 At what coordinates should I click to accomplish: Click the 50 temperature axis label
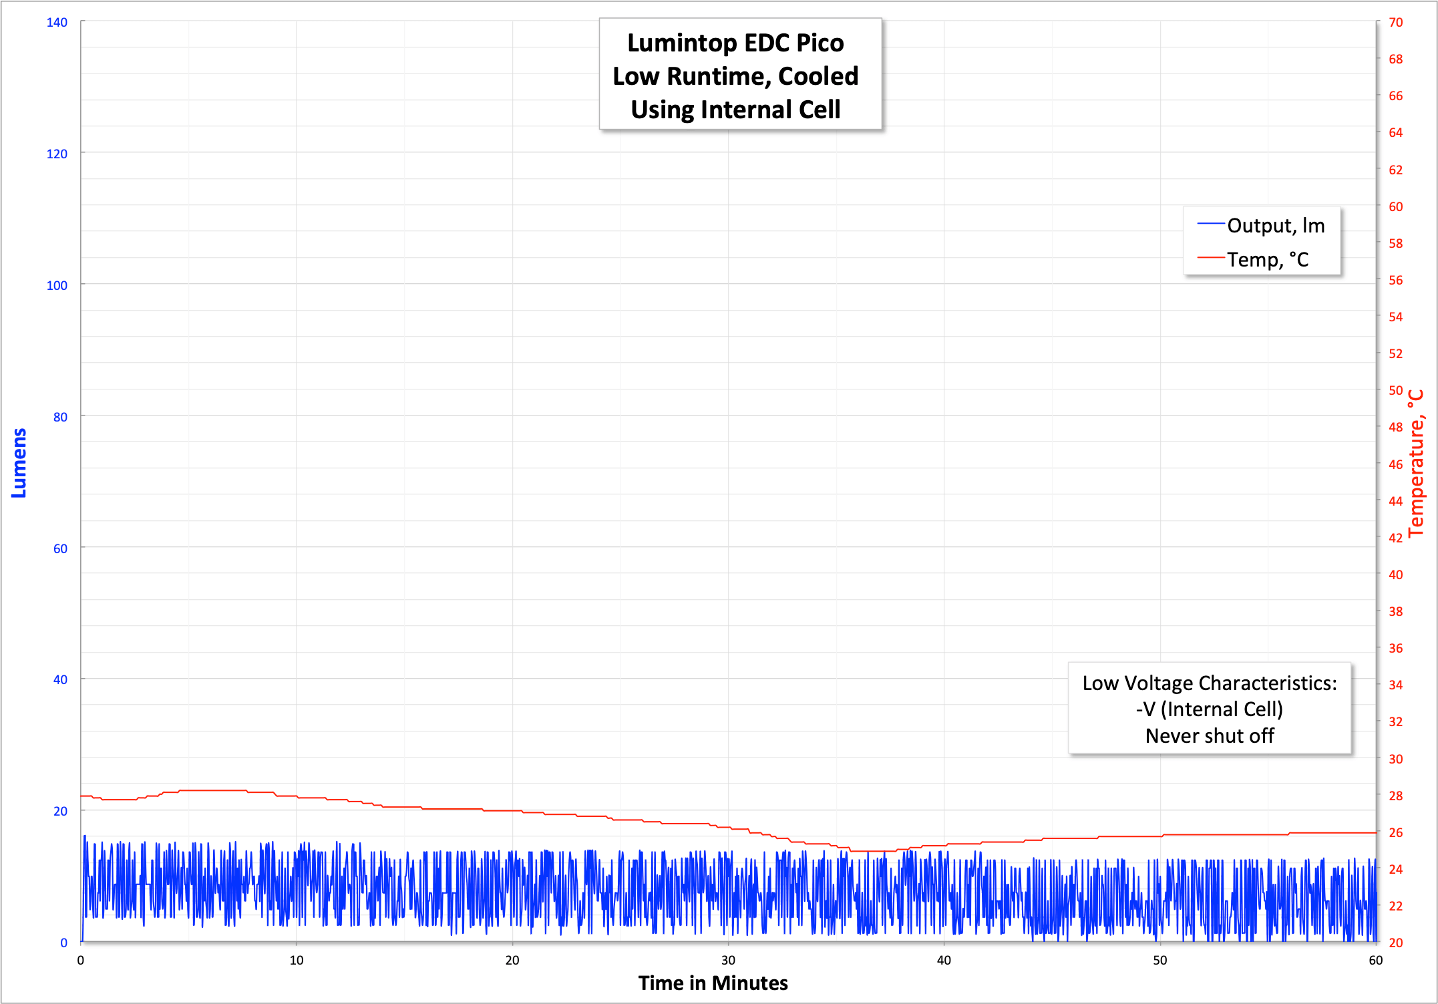pos(1395,390)
